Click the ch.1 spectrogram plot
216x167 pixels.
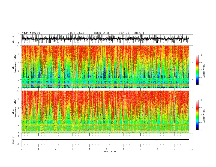(105, 67)
